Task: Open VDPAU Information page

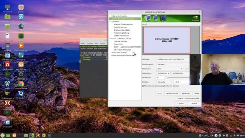Action: coord(121,36)
